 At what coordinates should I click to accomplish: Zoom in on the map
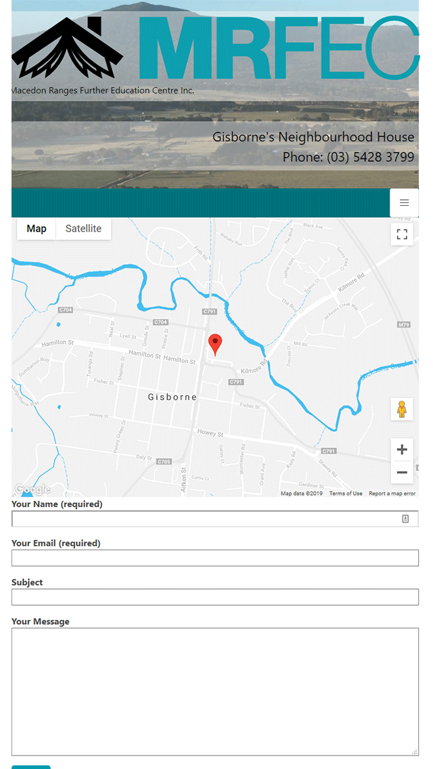point(402,449)
